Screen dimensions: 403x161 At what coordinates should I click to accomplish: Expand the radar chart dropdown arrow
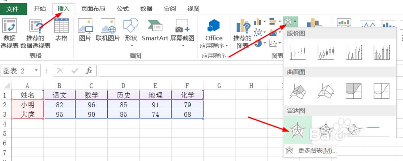click(x=295, y=21)
